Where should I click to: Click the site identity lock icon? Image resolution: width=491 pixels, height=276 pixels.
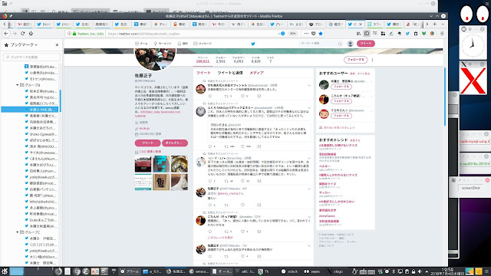click(x=74, y=34)
